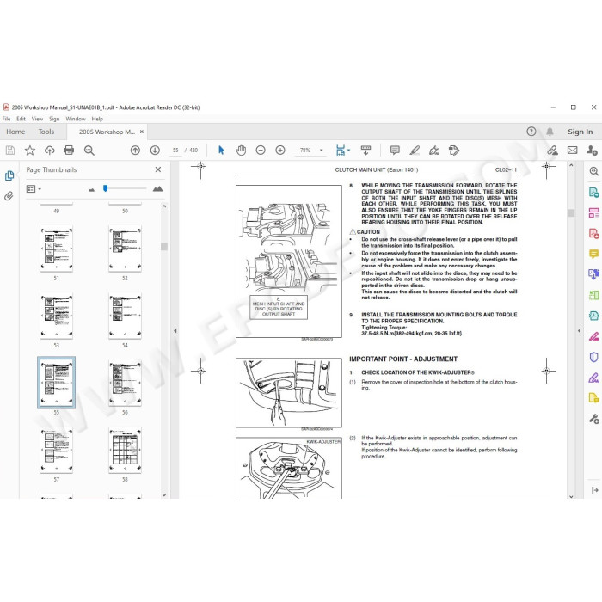Click the scrolling mode toolbar icon
The width and height of the screenshot is (602, 602).
click(x=365, y=150)
